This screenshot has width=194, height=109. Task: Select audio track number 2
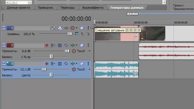pos(10,45)
